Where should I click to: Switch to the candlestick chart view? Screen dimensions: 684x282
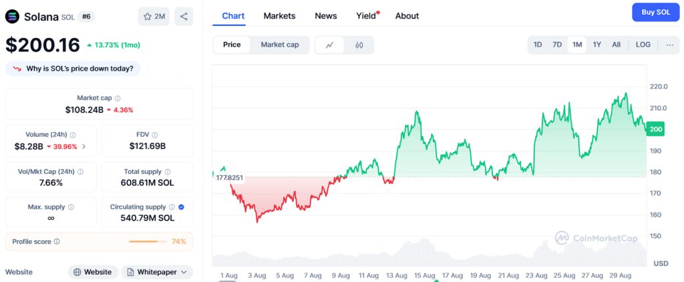359,45
